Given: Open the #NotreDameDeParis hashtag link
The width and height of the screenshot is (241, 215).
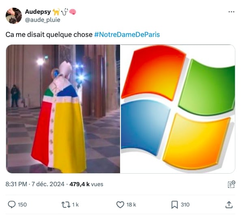Looking at the screenshot, I should click(x=127, y=34).
